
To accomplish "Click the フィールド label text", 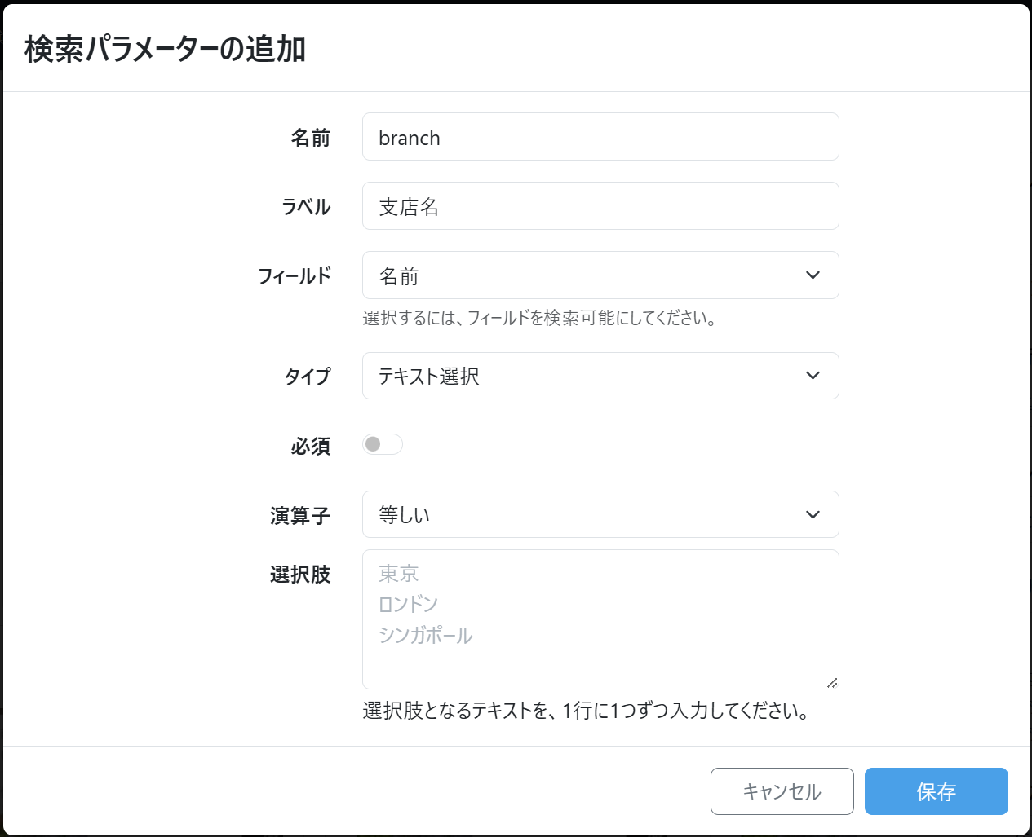I will (x=295, y=276).
